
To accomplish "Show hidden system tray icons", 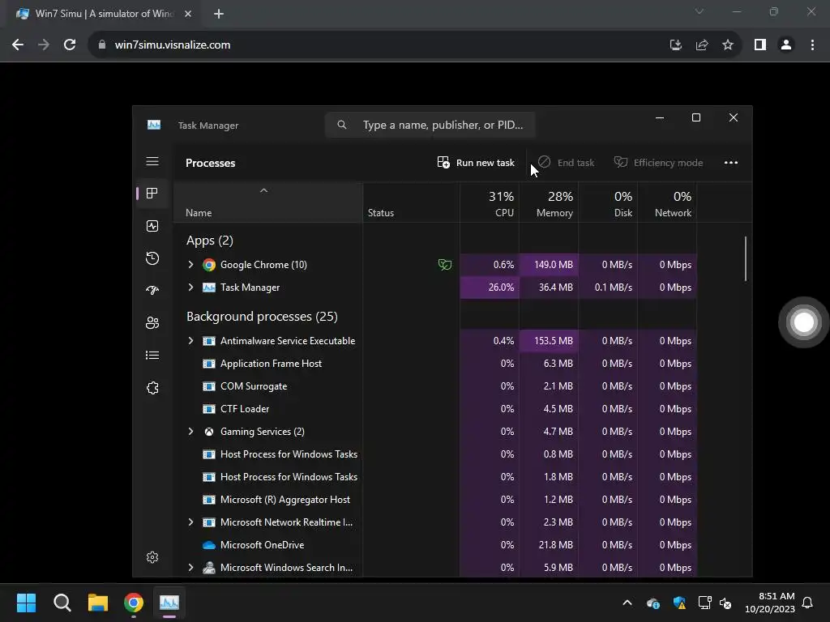I will (x=627, y=603).
